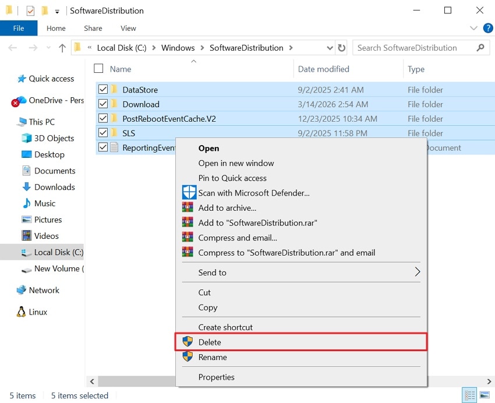
Task: Open Properties from the context menu
Action: (217, 377)
